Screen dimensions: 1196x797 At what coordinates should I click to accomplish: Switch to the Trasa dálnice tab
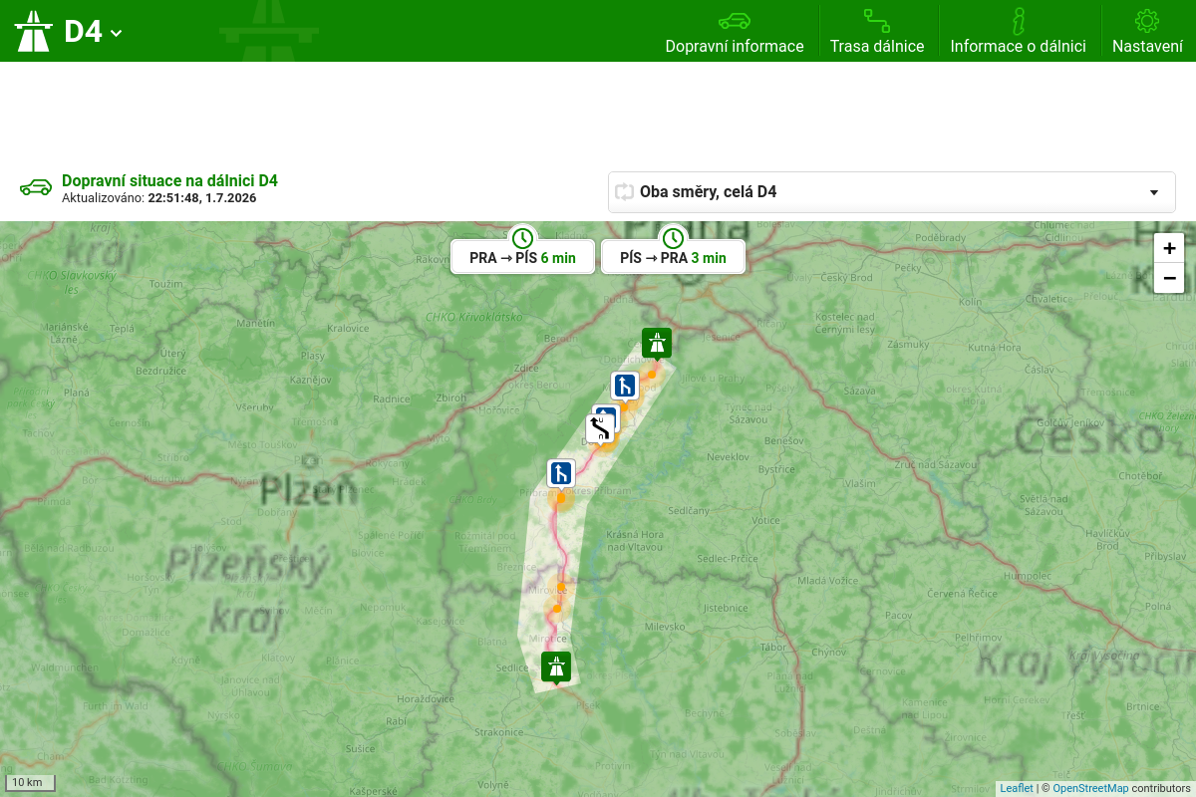pos(877,31)
